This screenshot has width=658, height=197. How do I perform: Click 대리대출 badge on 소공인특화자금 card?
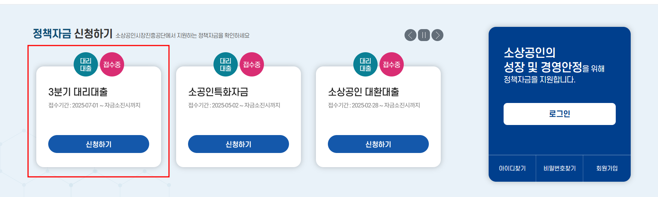225,65
